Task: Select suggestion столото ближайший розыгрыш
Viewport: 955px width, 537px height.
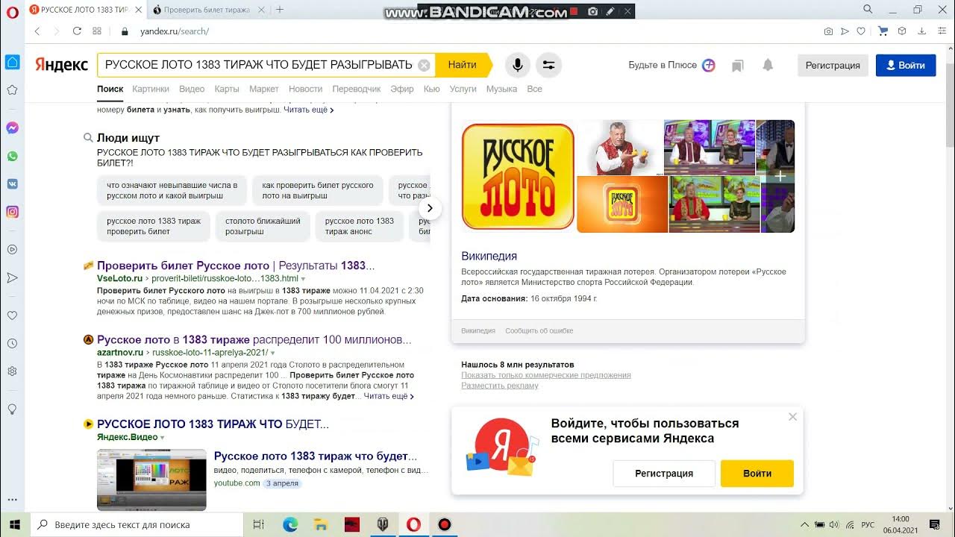Action: [x=263, y=226]
